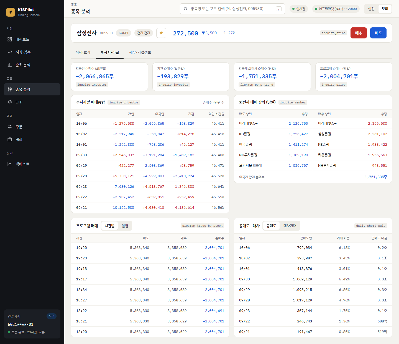The height and width of the screenshot is (344, 399).
Task: Switch trading mode to 실전
Action: [371, 9]
